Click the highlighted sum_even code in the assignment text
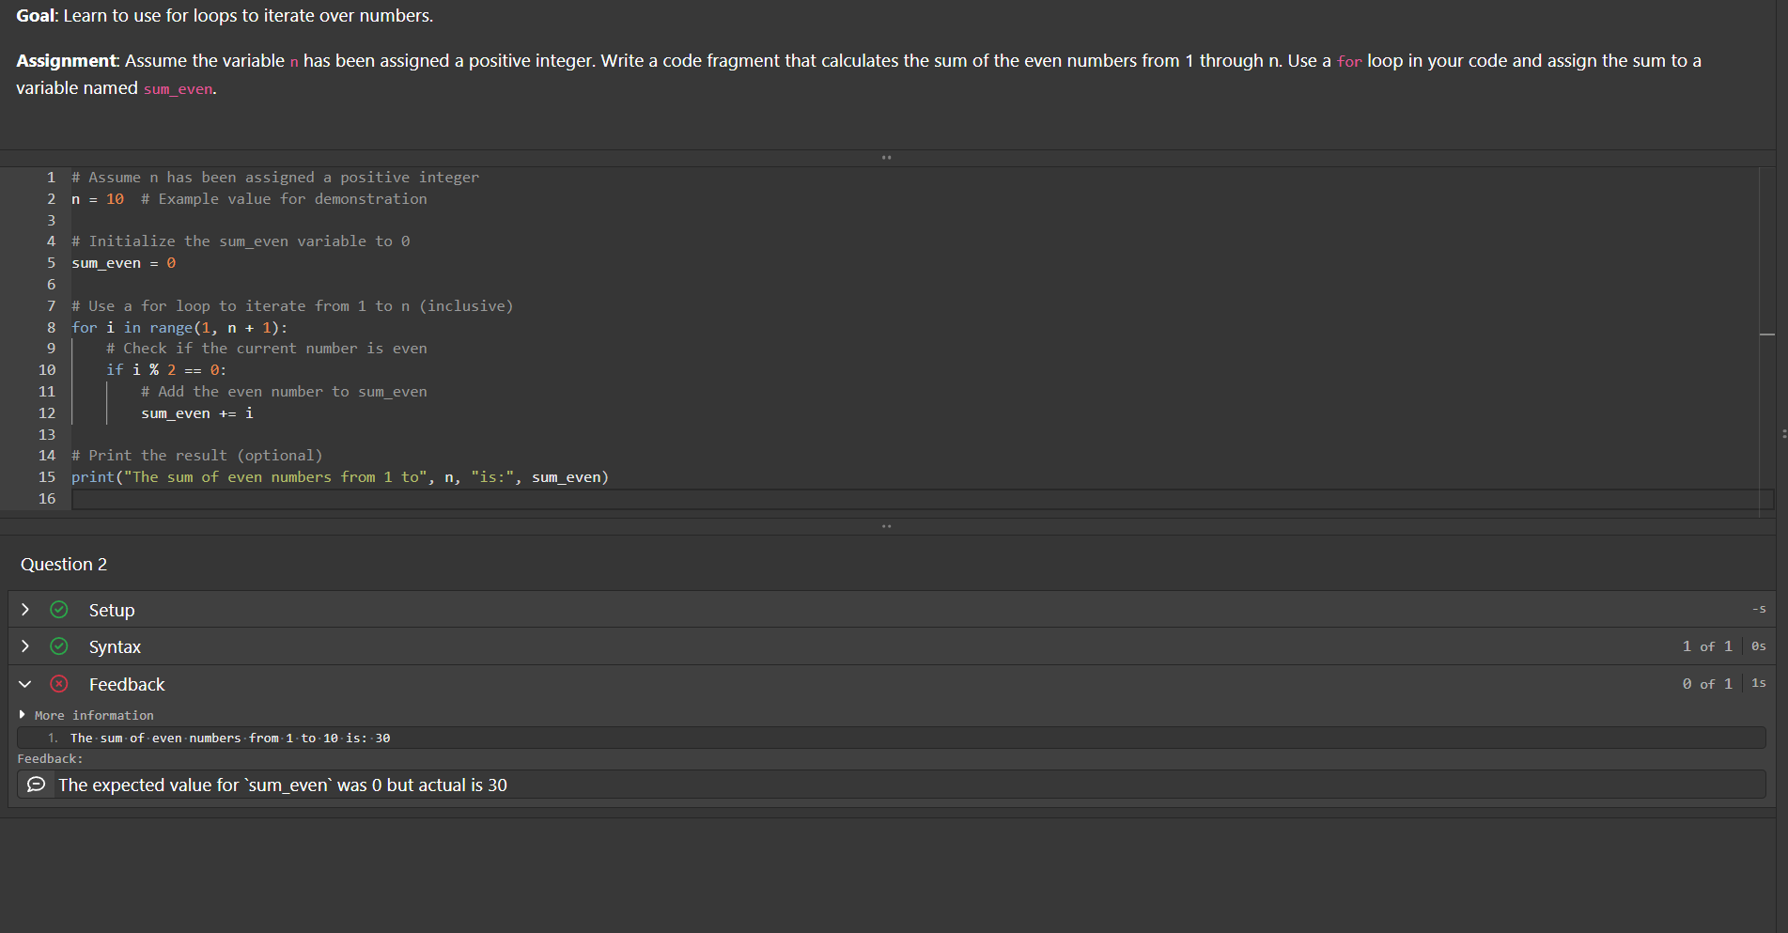 177,88
